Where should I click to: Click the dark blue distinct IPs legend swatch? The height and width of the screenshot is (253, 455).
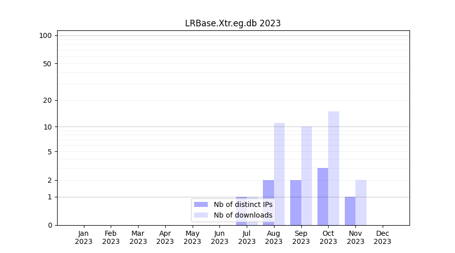201,204
